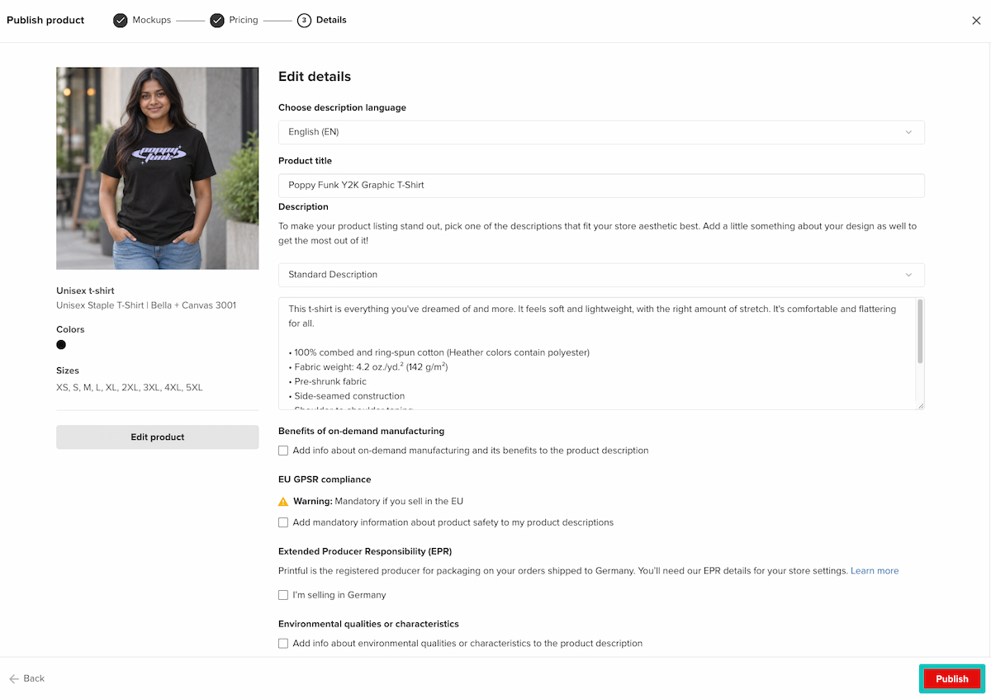Enable on-demand manufacturing info checkbox

coord(283,451)
